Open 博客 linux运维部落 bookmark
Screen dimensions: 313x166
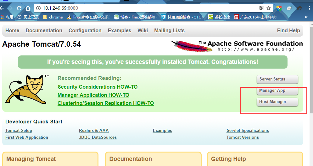[x=135, y=17]
